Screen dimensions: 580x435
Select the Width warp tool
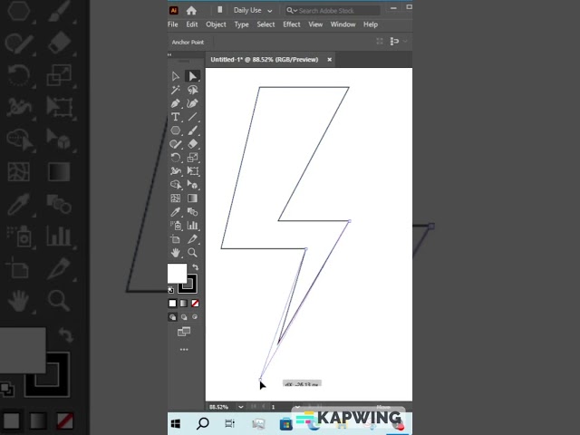(x=175, y=171)
